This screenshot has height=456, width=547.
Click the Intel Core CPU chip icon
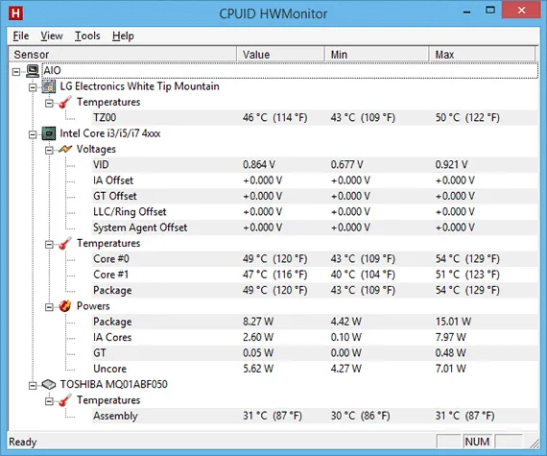(49, 133)
